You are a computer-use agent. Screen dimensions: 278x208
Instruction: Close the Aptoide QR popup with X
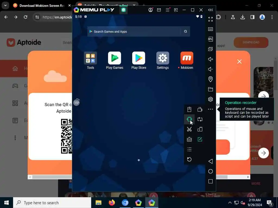coord(239,61)
